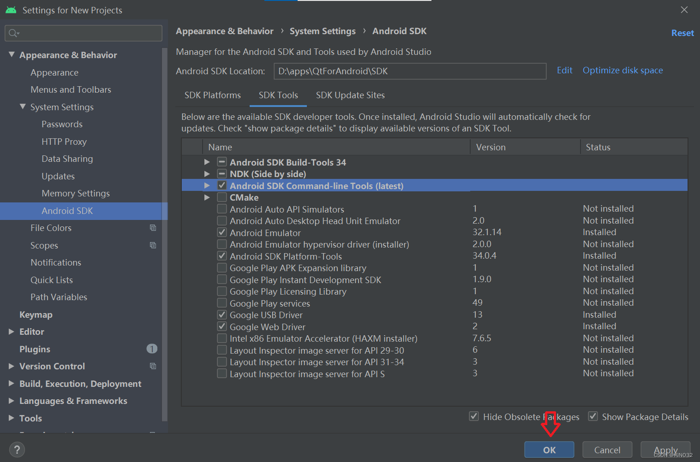Expand NDK (Side by side) row
Image resolution: width=700 pixels, height=462 pixels.
[207, 174]
